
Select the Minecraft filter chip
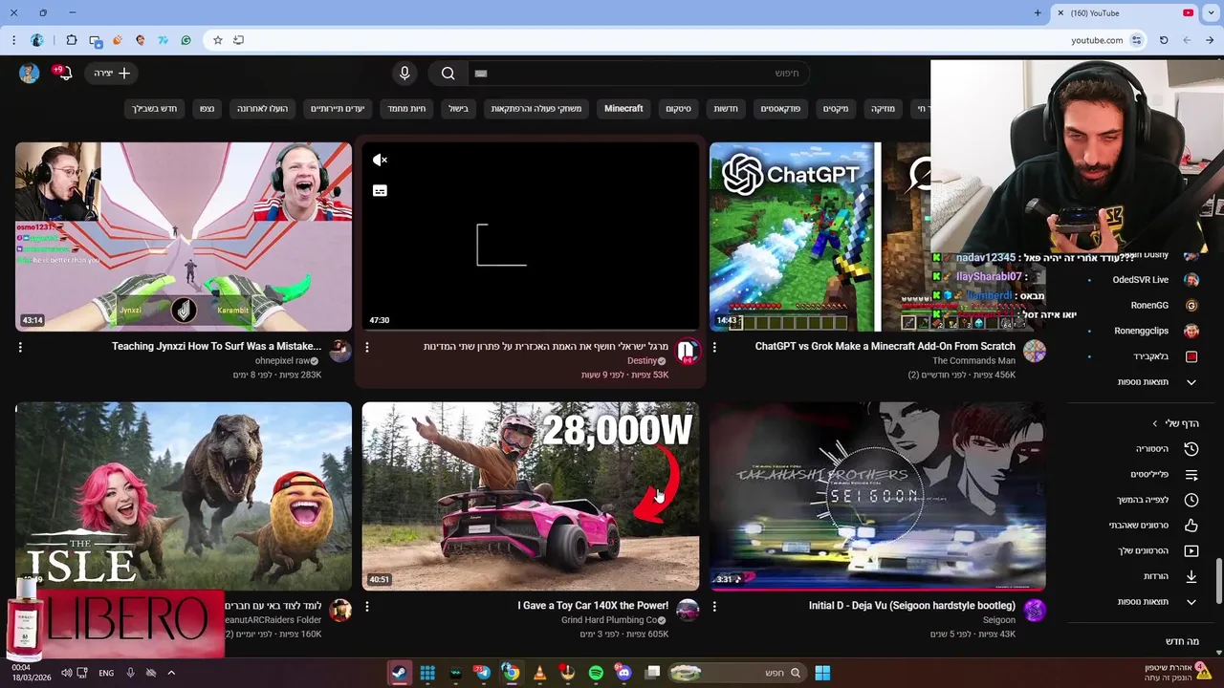pyautogui.click(x=623, y=109)
